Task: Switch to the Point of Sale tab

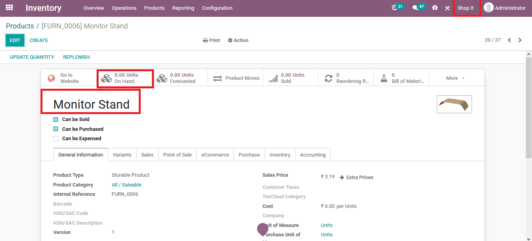Action: pyautogui.click(x=177, y=155)
